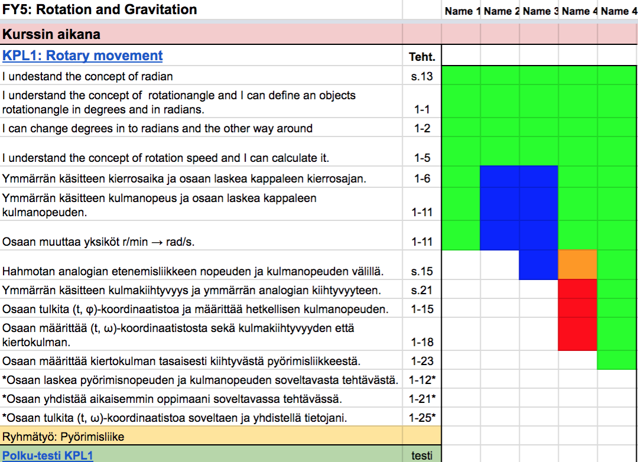
Task: Click 'Osaan määrittää kiertokulman tasaisesti kiihtyvästä' row text
Action: pos(181,361)
